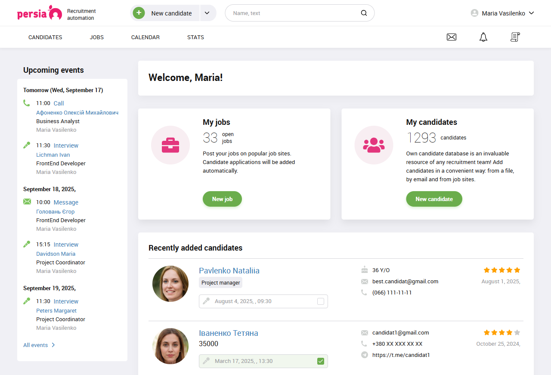
Task: Switch to the JOBS tab
Action: pos(96,37)
